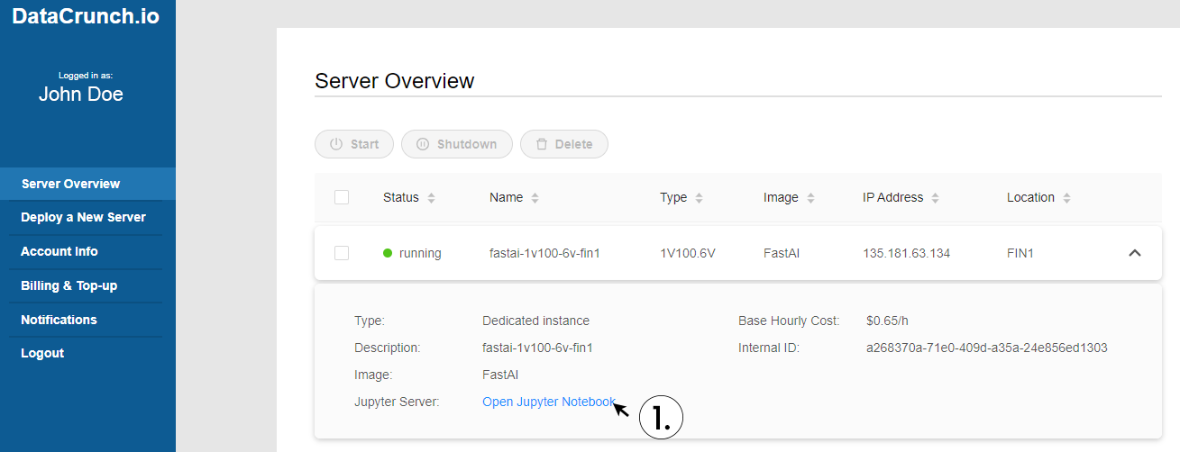This screenshot has width=1180, height=452.
Task: Select the fastai-1v100-6v-fin1 row checkbox
Action: (342, 253)
